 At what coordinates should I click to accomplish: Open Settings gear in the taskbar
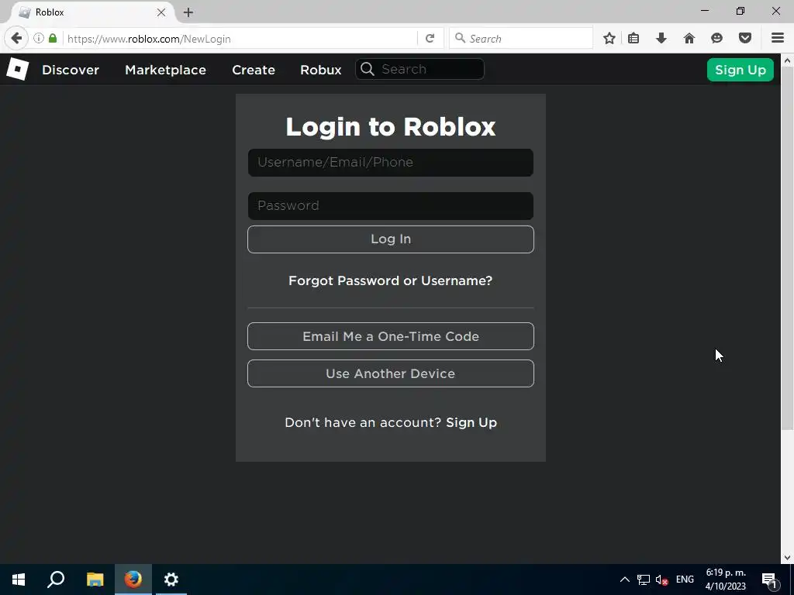171,580
